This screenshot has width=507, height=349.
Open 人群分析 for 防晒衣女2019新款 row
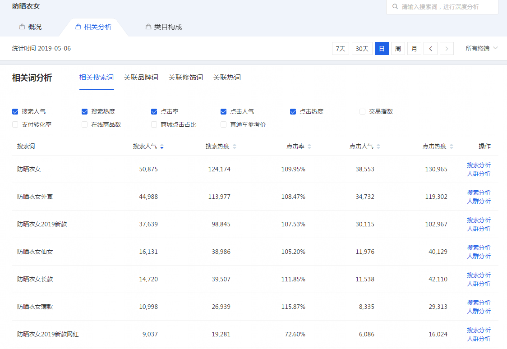(x=479, y=229)
